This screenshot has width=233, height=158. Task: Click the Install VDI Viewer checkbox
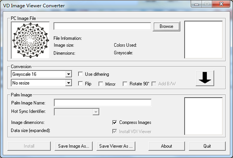tap(115, 131)
